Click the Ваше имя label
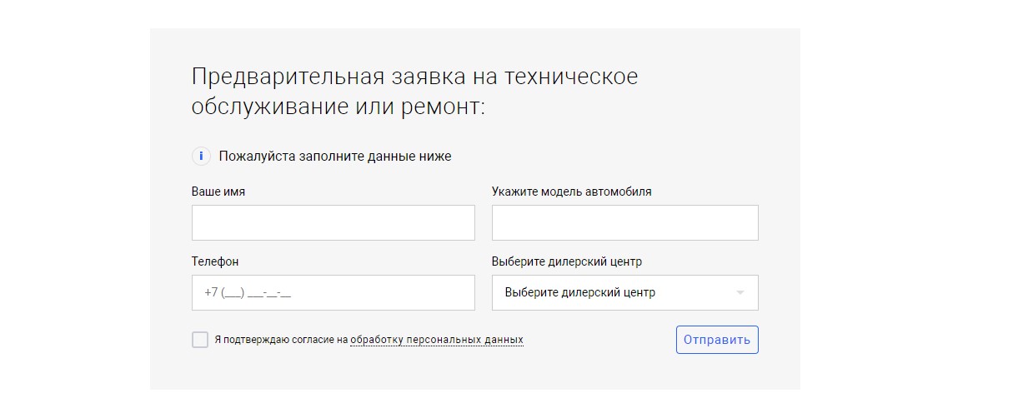This screenshot has width=1023, height=413. point(218,192)
